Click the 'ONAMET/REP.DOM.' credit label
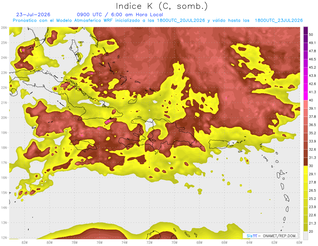This screenshot has width=318, height=246. (x=279, y=236)
